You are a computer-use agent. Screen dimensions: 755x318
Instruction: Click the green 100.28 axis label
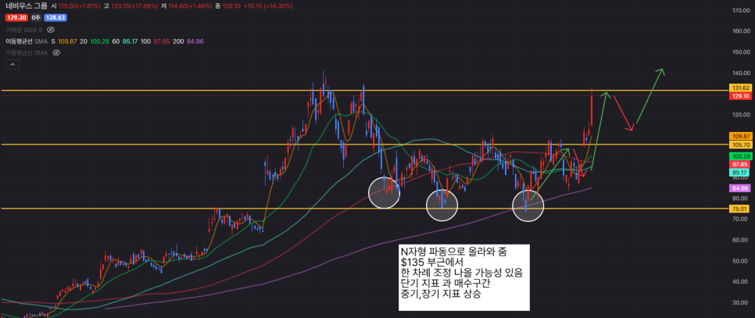click(x=741, y=155)
